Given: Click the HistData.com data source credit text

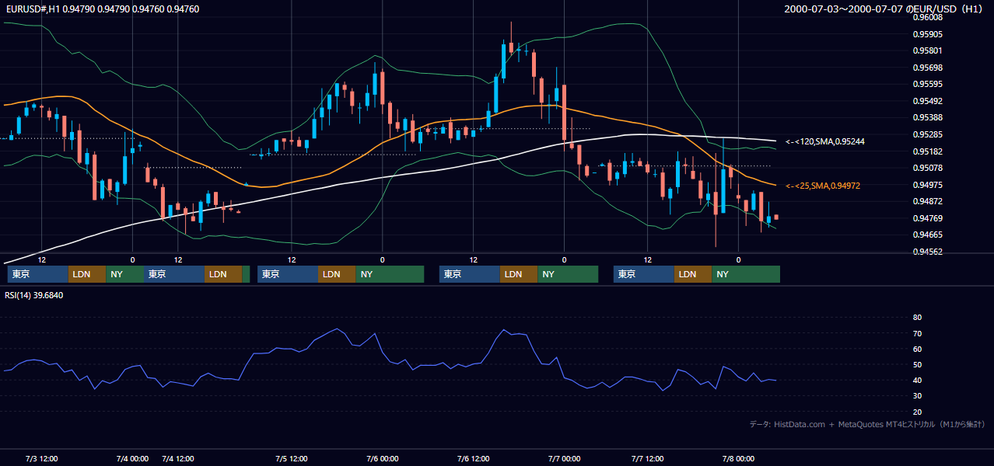Looking at the screenshot, I should pos(867,424).
